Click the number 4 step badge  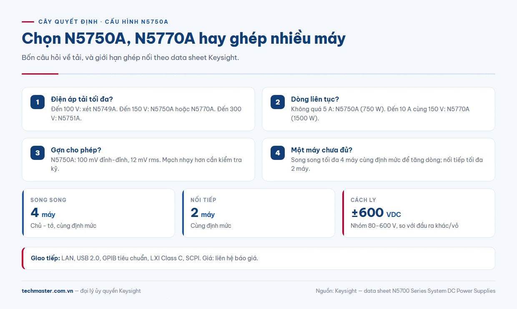pyautogui.click(x=278, y=153)
